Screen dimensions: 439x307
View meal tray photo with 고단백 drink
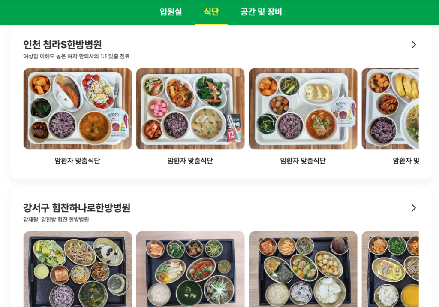click(x=190, y=109)
